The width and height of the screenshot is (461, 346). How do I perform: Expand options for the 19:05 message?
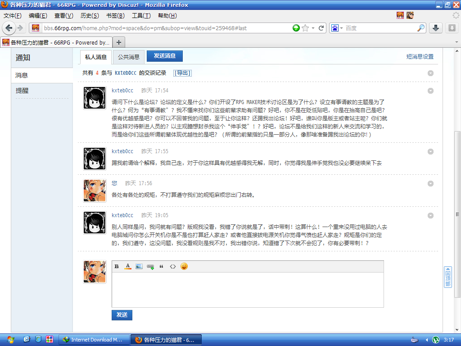coord(430,216)
